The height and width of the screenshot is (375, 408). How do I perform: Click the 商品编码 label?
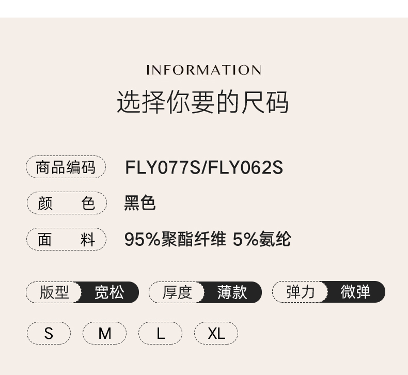(x=66, y=167)
